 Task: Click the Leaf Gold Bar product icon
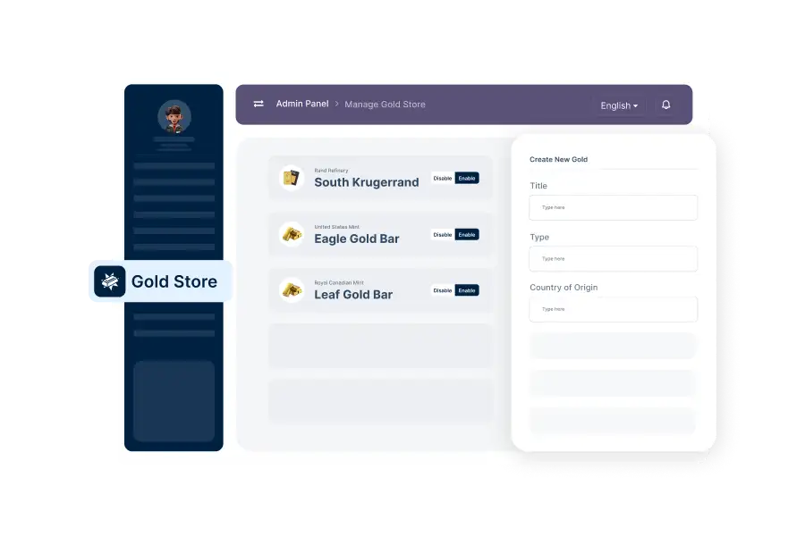click(x=292, y=290)
